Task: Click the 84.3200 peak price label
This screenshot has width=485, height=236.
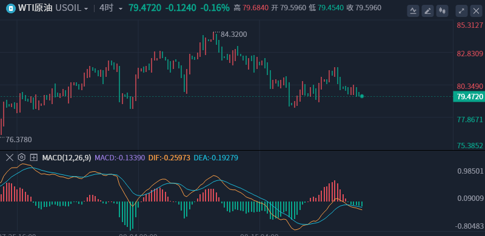Action: click(234, 34)
